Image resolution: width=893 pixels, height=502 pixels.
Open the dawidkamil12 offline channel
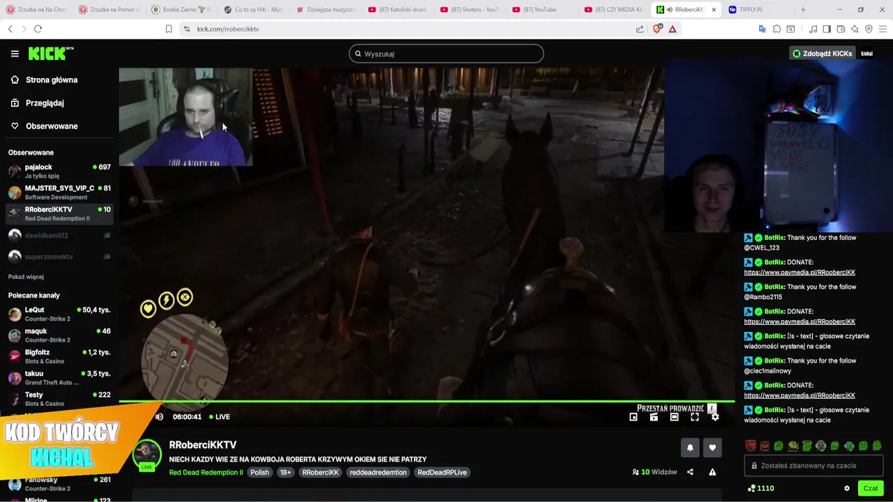pyautogui.click(x=59, y=236)
